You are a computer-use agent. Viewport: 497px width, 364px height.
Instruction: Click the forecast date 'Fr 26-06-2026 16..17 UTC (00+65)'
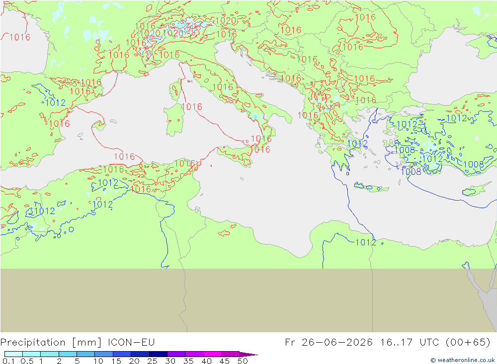387,343
